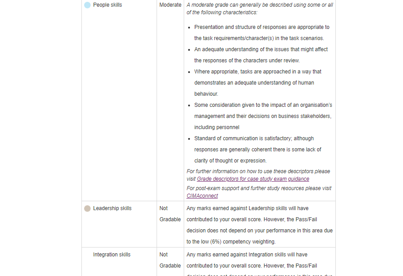The image size is (403, 276).
Task: Click the Moderate grade for People skills
Action: (x=170, y=5)
